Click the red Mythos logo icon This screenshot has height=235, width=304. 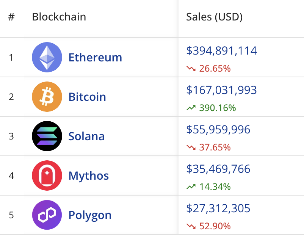click(x=47, y=175)
